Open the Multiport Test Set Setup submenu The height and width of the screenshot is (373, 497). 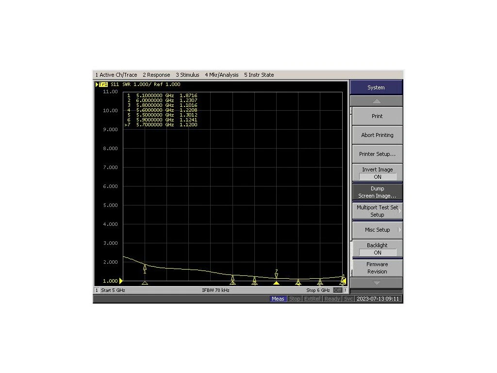click(377, 211)
